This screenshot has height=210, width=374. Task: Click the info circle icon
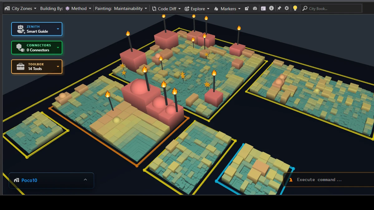coord(271,8)
